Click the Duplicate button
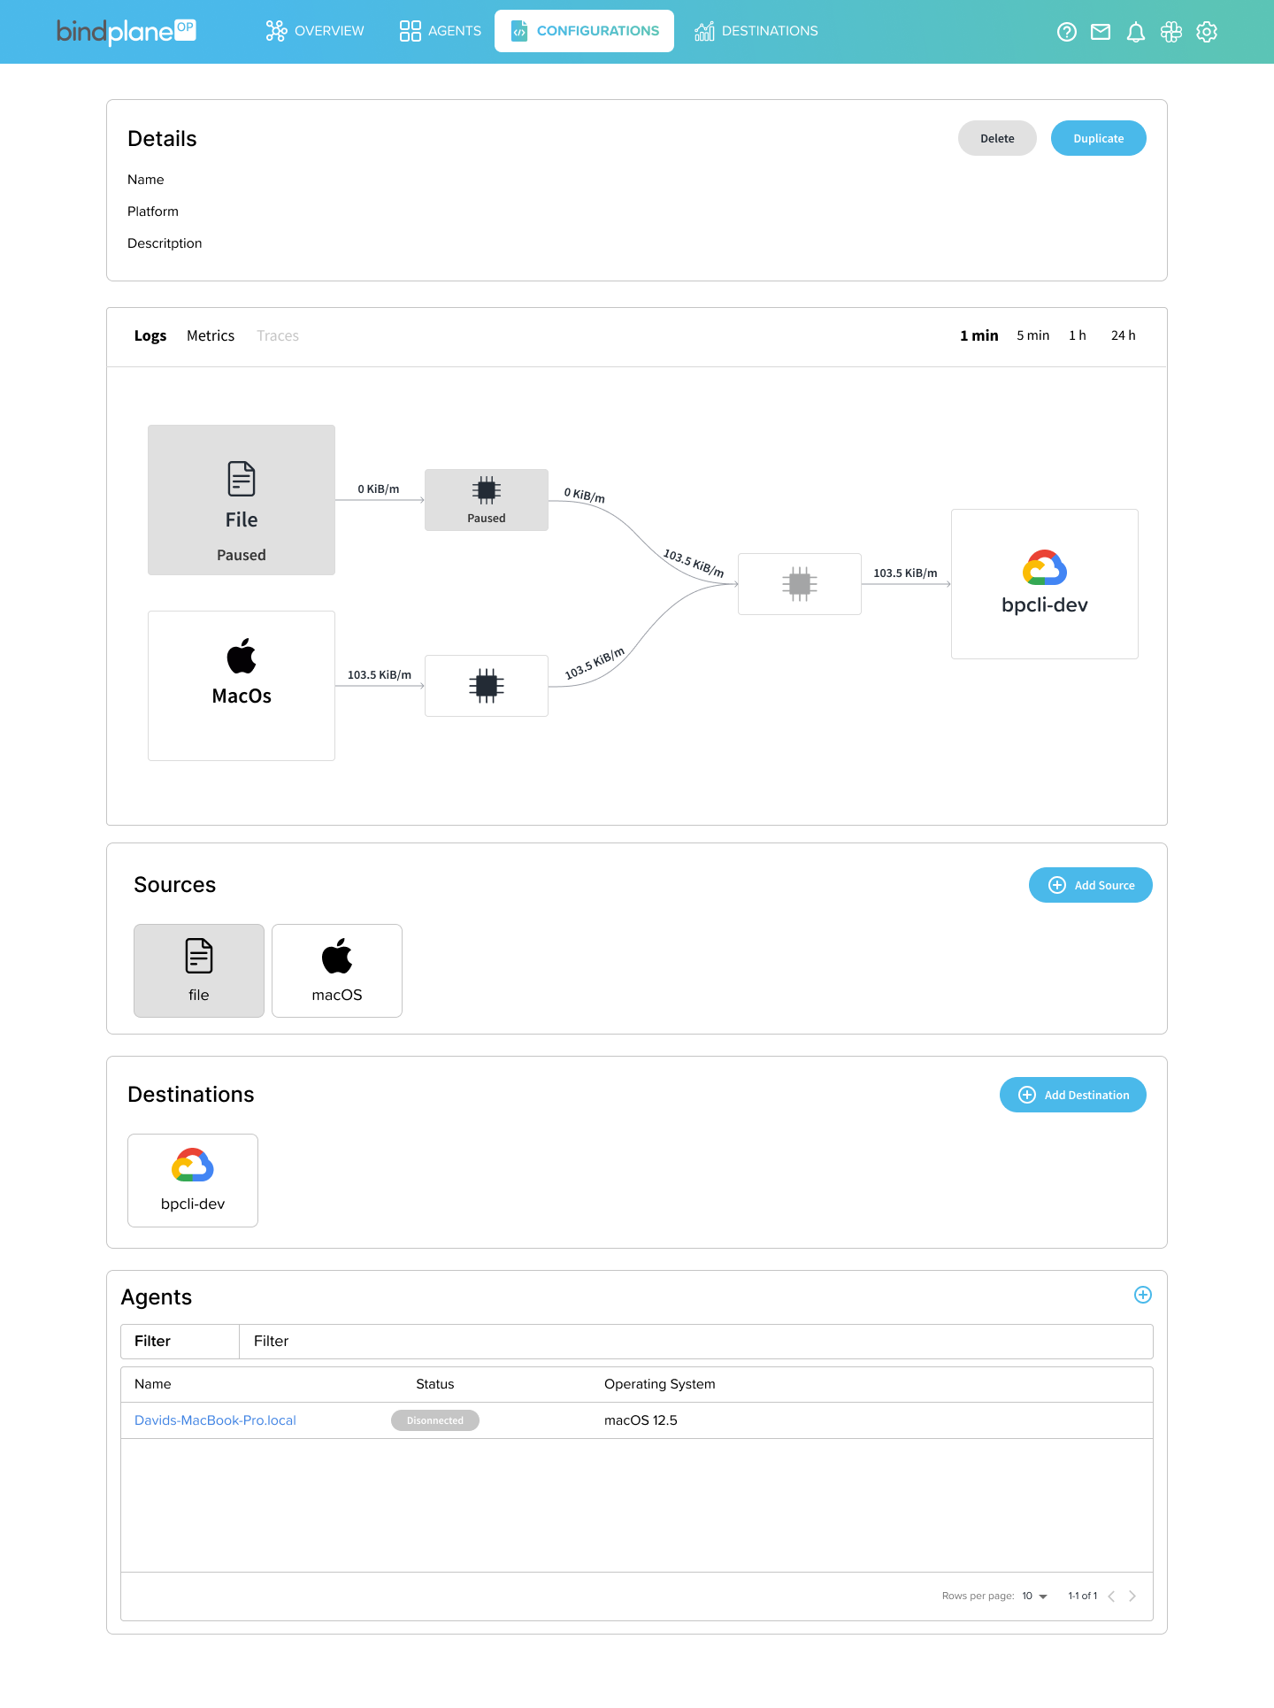Image resolution: width=1274 pixels, height=1708 pixels. 1098,138
